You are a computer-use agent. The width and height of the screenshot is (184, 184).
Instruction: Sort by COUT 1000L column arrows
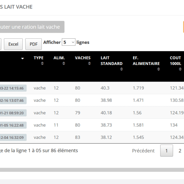[180, 69]
